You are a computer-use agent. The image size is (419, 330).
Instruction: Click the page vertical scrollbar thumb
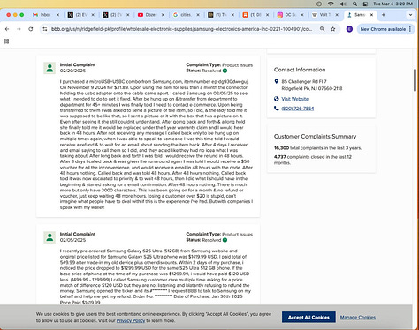(x=415, y=80)
